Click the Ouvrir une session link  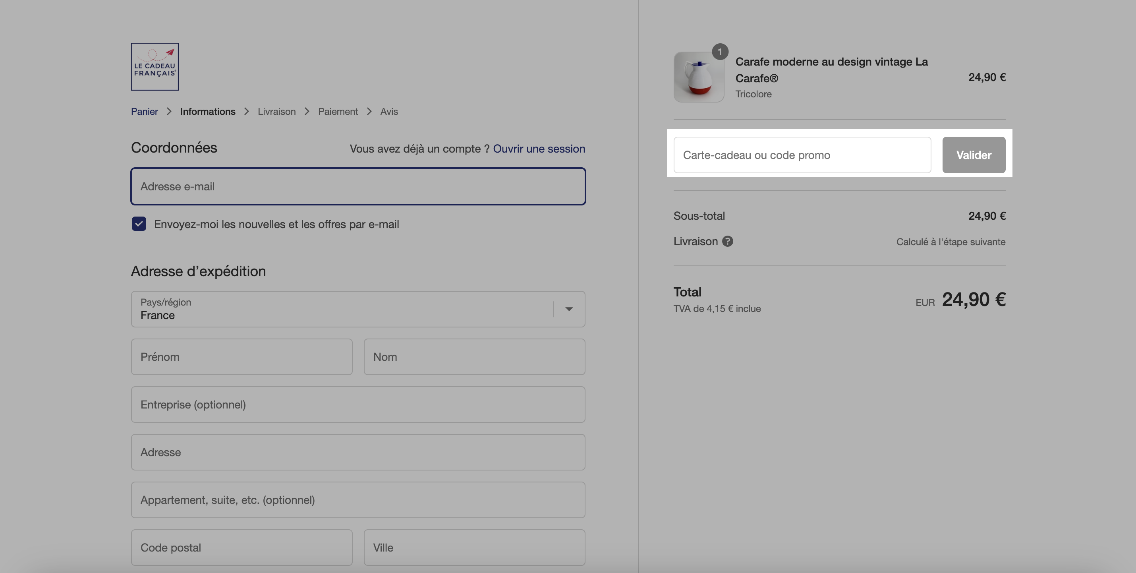539,149
